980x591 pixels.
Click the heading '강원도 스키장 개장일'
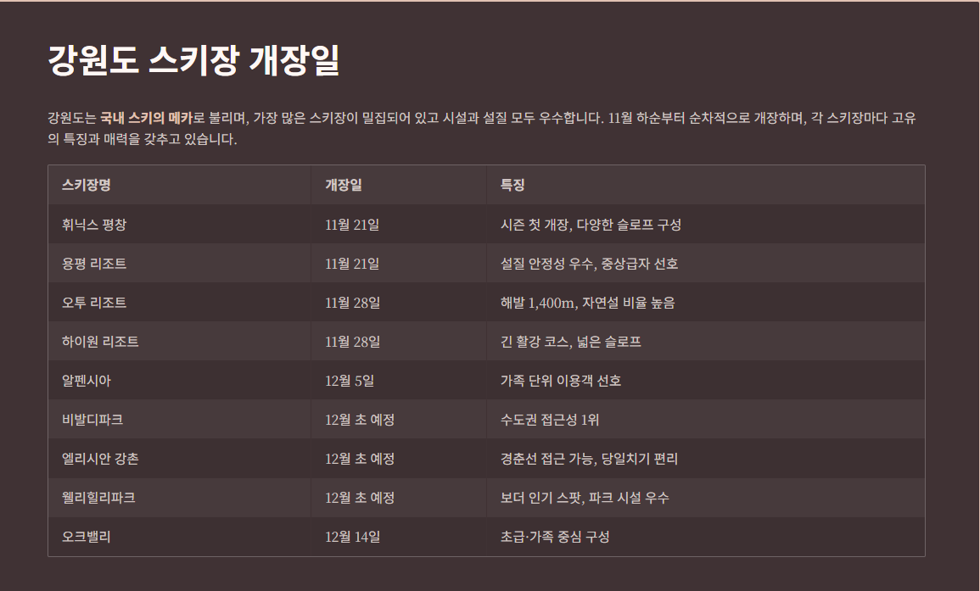[193, 60]
